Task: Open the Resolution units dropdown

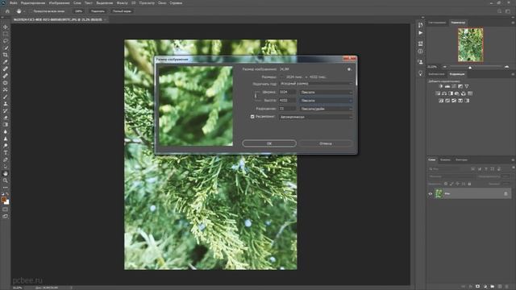Action: point(326,109)
